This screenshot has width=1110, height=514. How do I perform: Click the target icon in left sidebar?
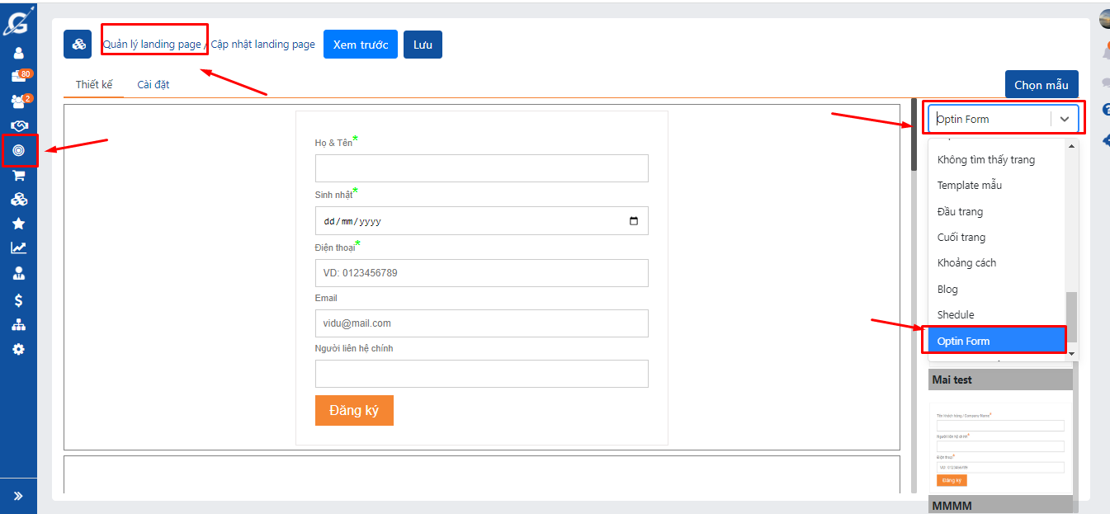point(18,150)
